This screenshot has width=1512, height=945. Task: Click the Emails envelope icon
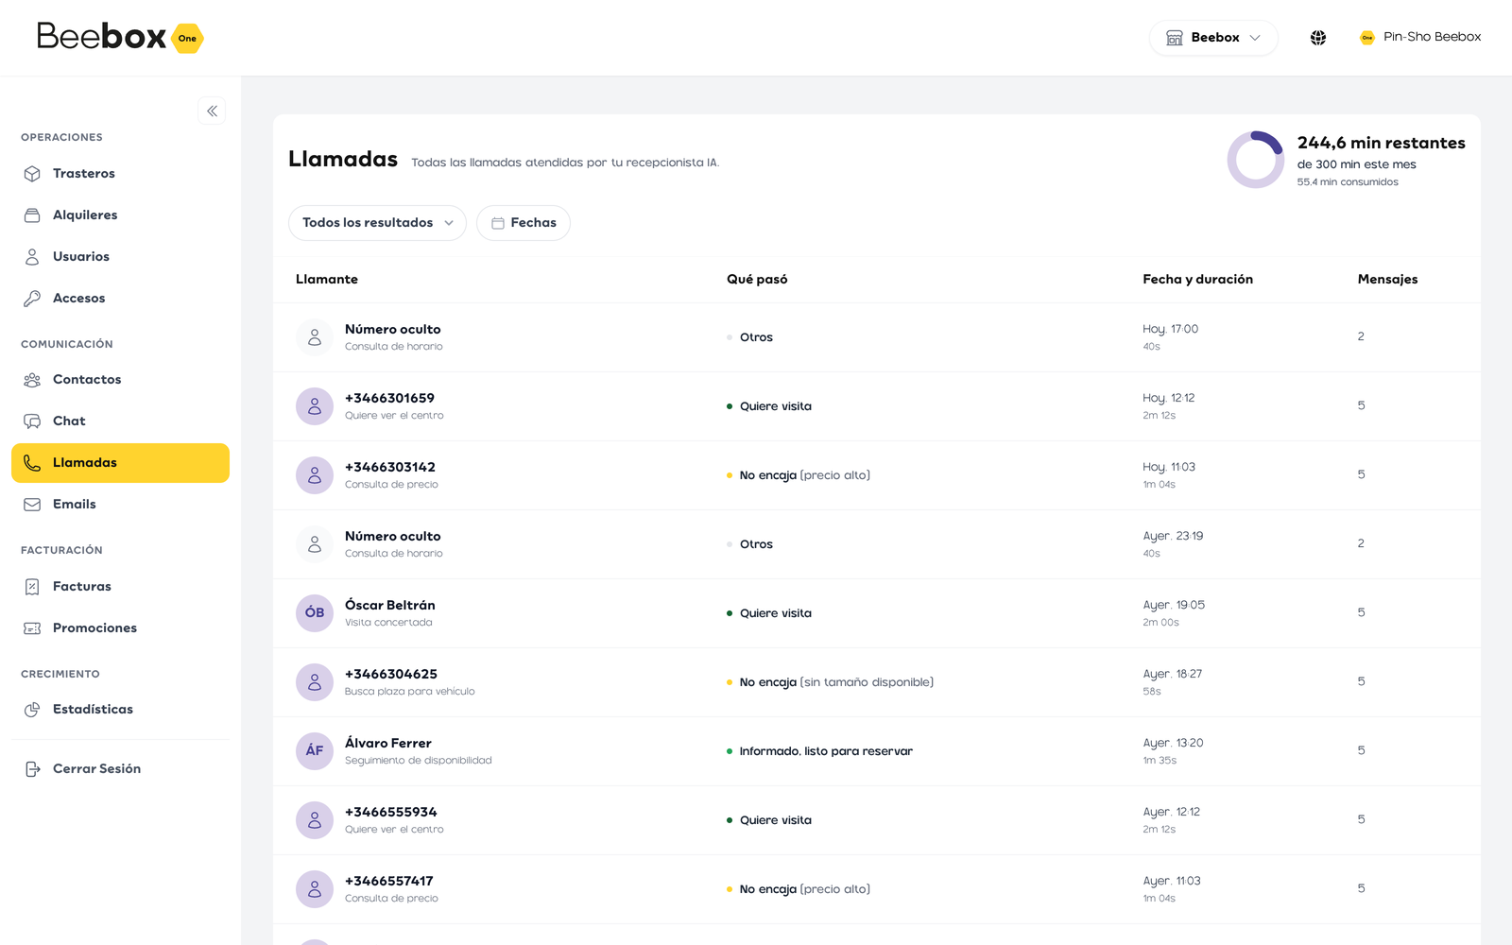[32, 505]
